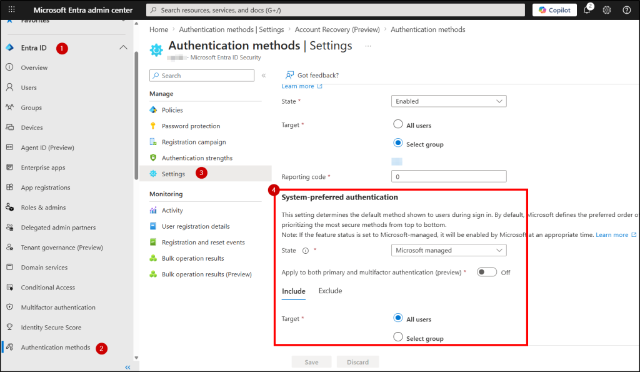
Task: Collapse the Entra ID section chevron
Action: tap(123, 48)
